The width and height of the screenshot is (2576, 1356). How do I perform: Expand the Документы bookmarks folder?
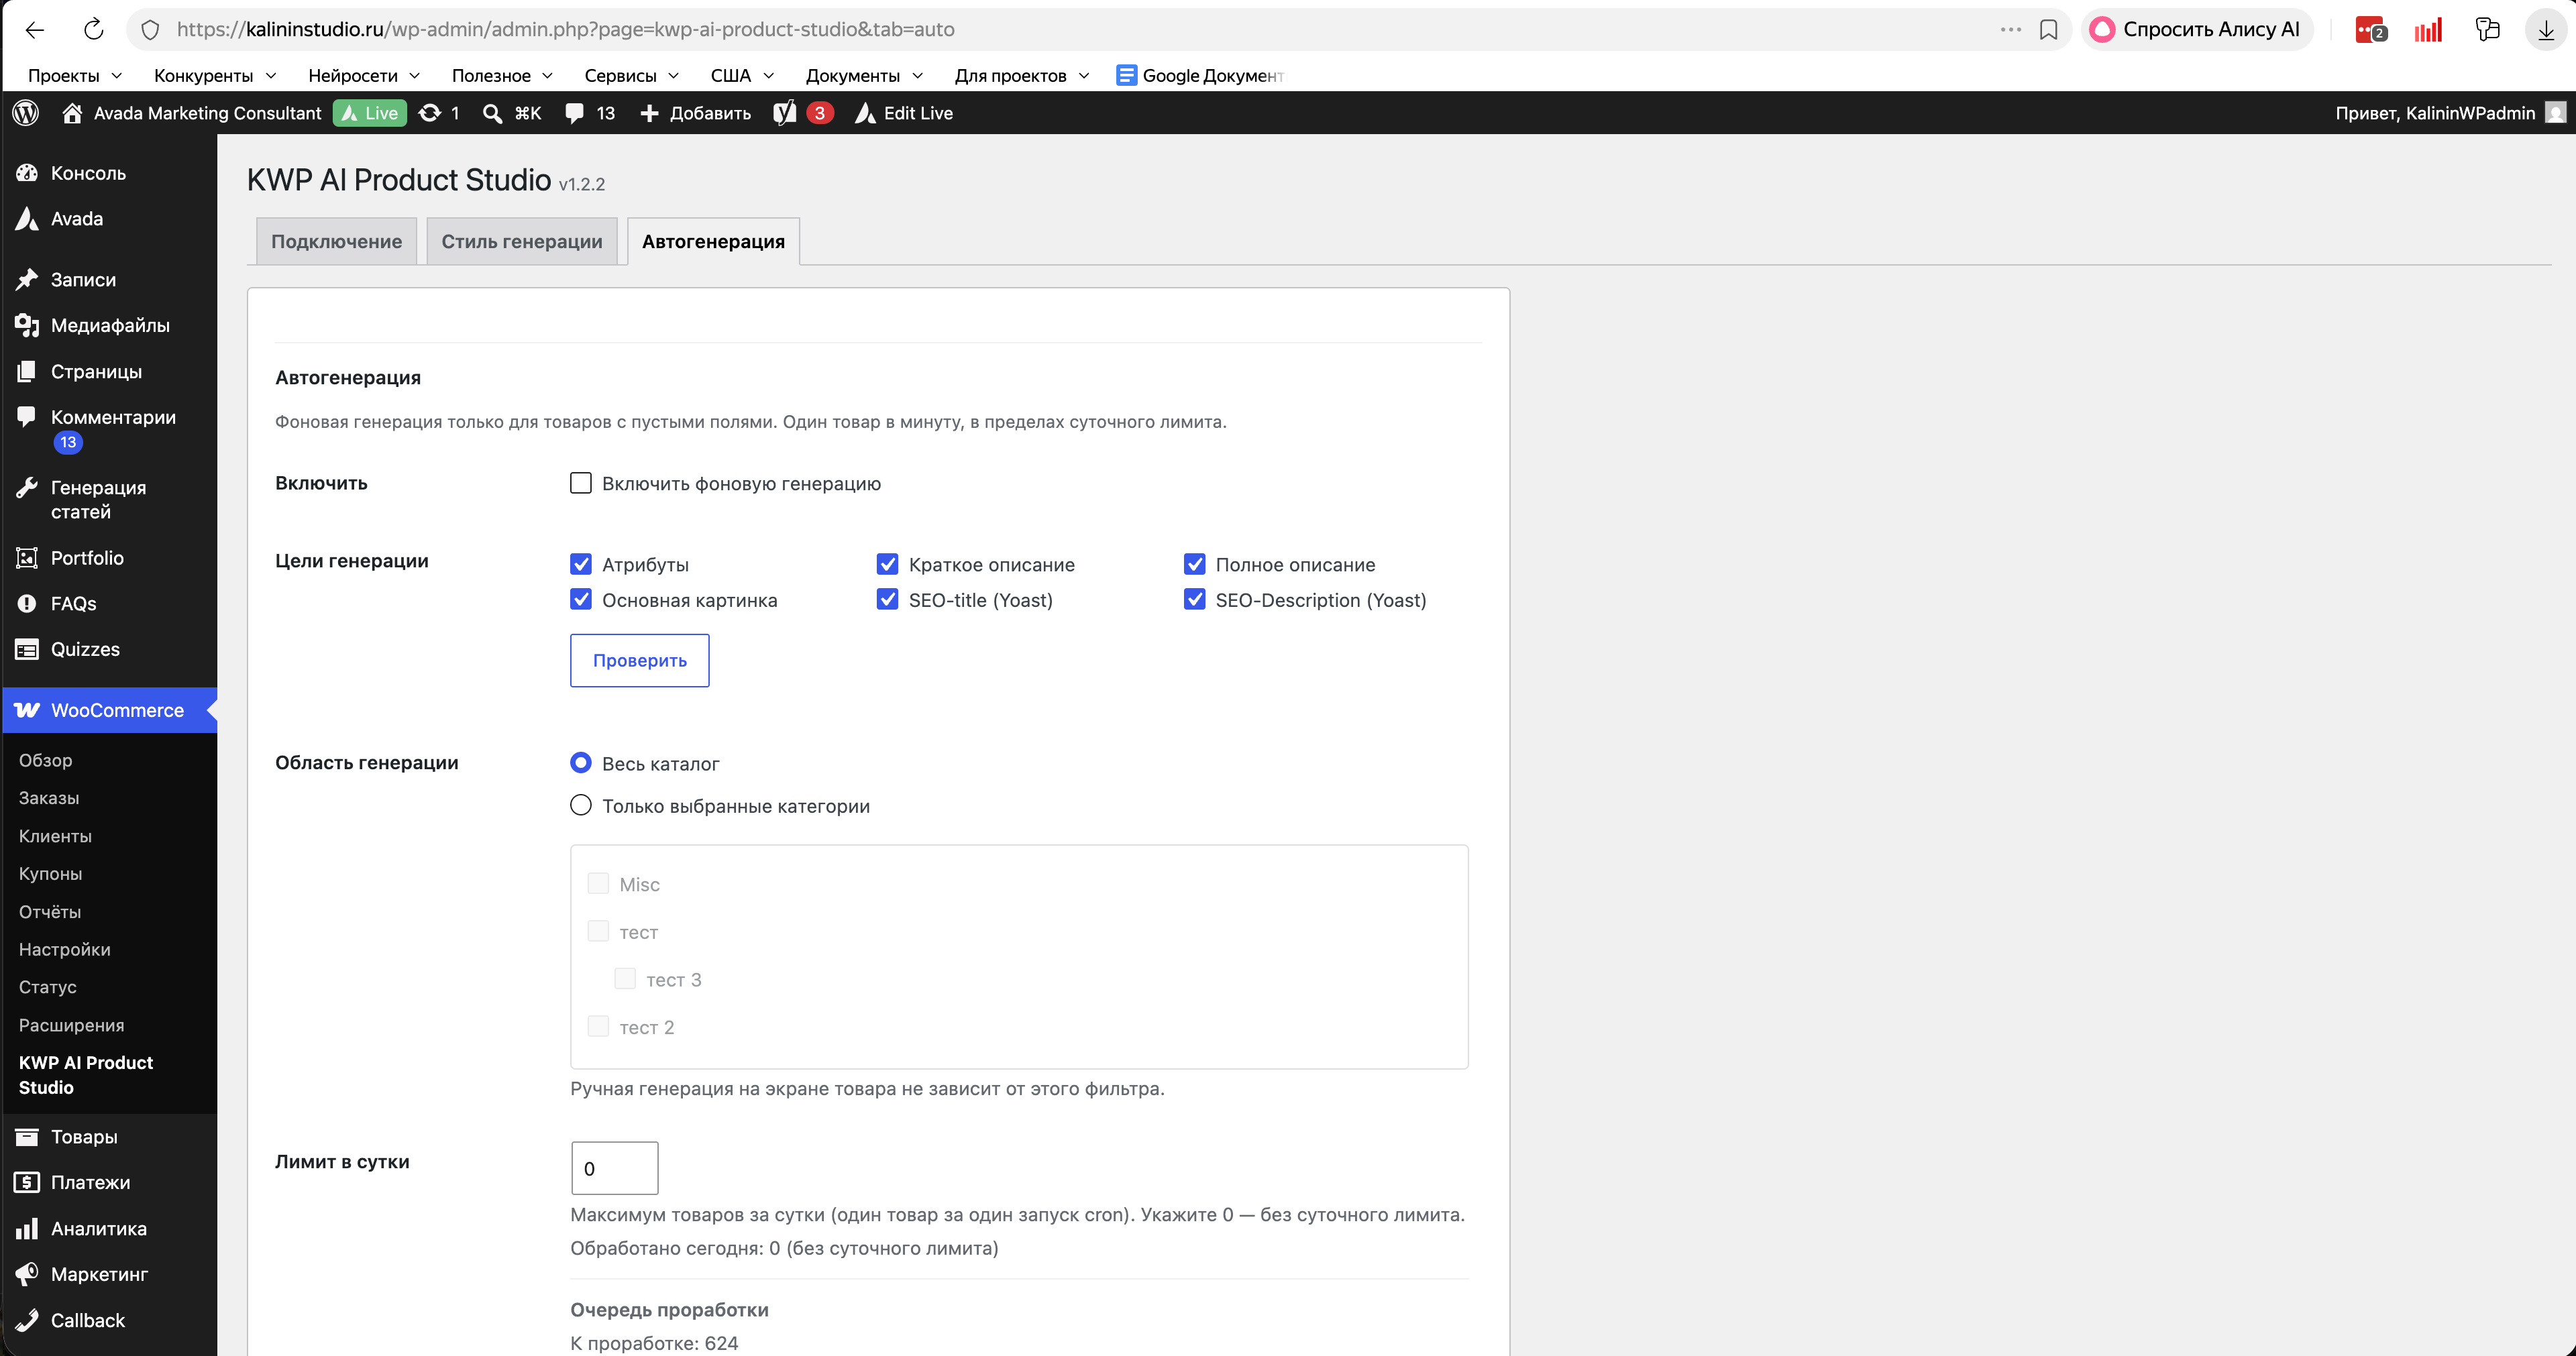[x=864, y=76]
